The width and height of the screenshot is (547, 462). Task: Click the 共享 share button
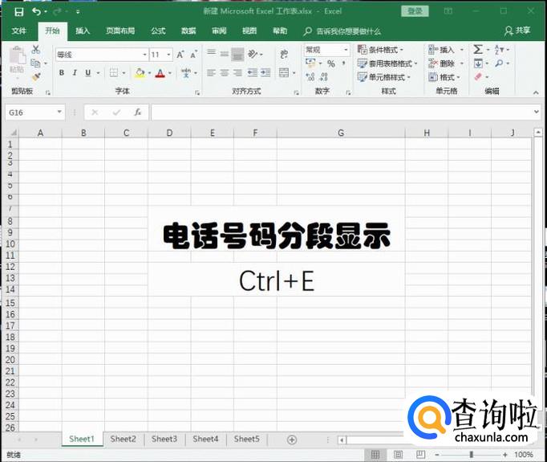pyautogui.click(x=517, y=31)
